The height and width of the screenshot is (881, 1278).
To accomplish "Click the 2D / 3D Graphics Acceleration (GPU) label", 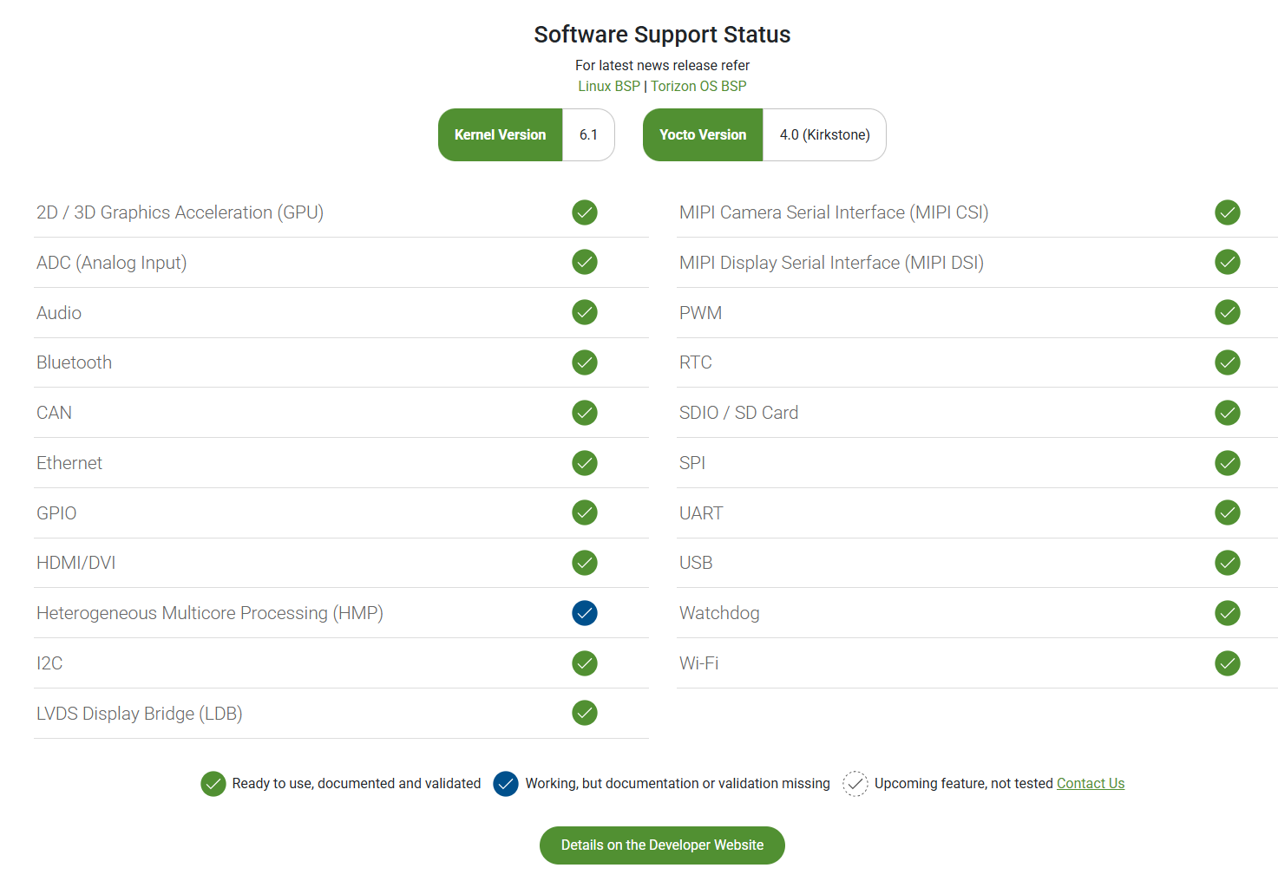I will [x=180, y=212].
